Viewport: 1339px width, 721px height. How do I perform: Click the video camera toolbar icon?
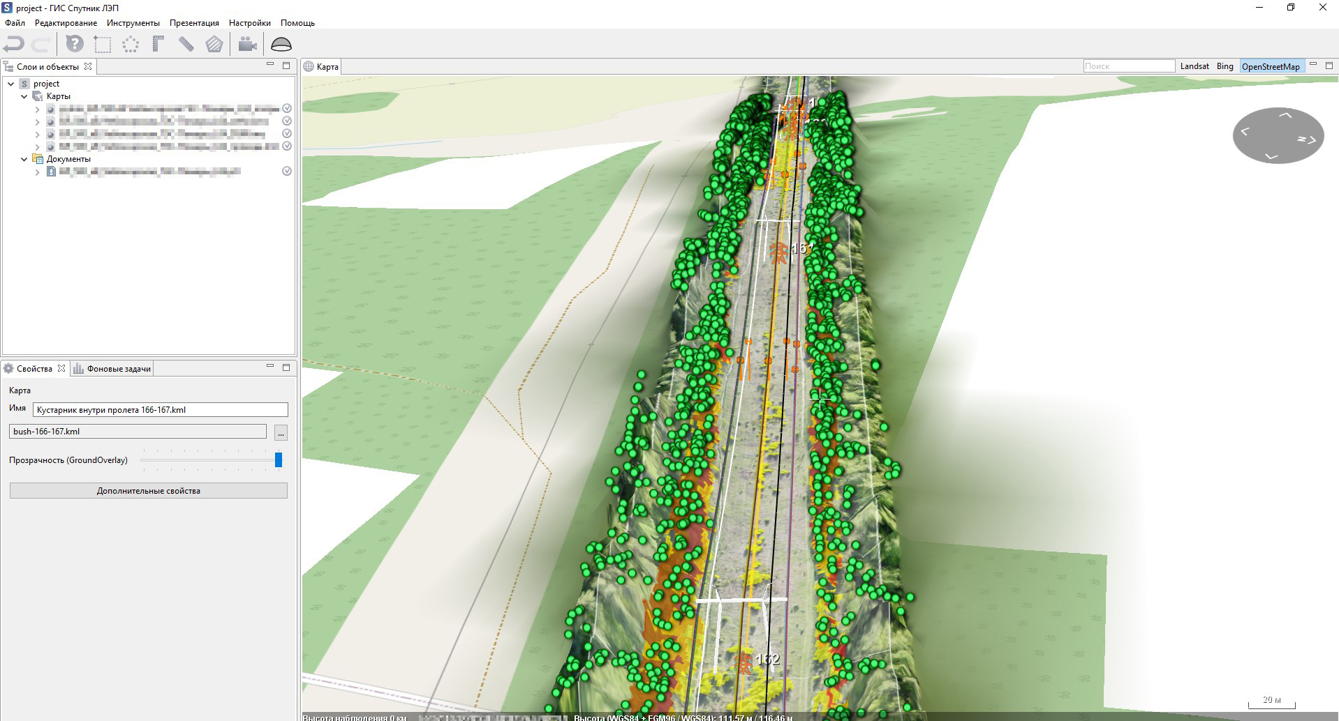point(247,45)
